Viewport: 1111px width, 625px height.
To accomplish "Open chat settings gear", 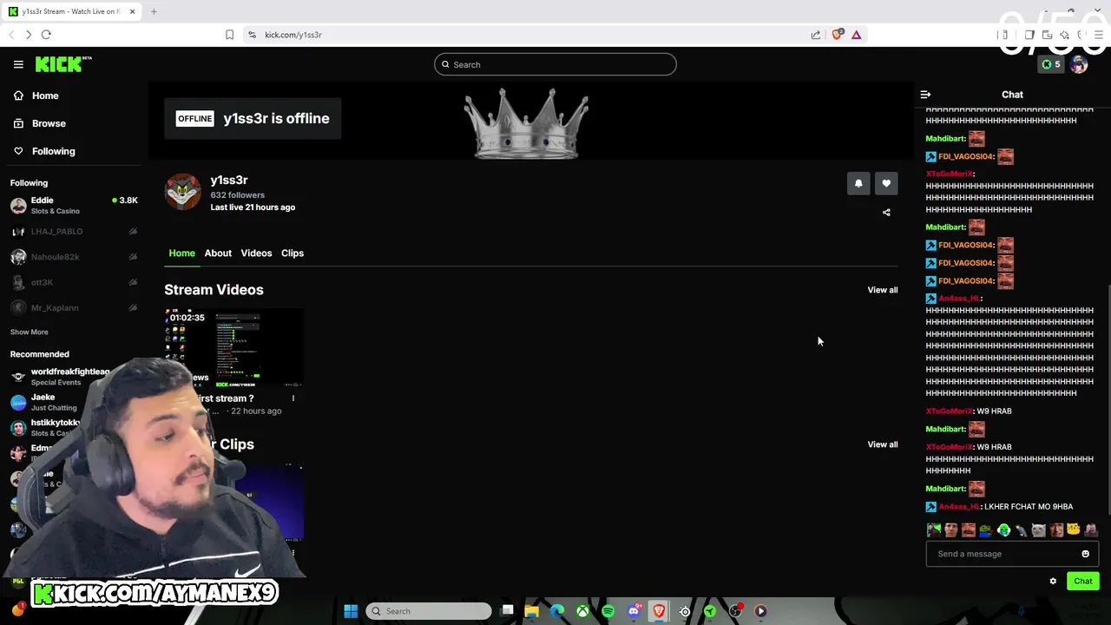I will click(x=1053, y=582).
